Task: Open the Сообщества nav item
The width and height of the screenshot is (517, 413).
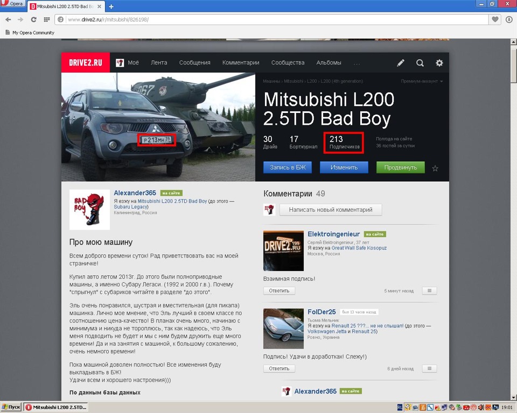Action: [288, 62]
